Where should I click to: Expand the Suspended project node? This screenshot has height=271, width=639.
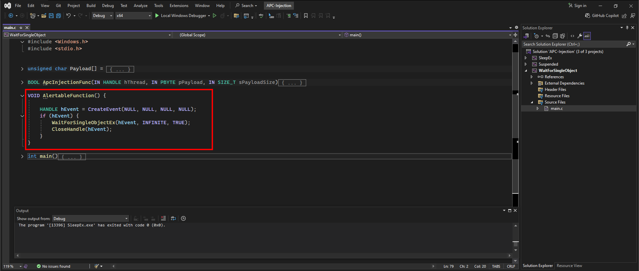click(x=526, y=64)
